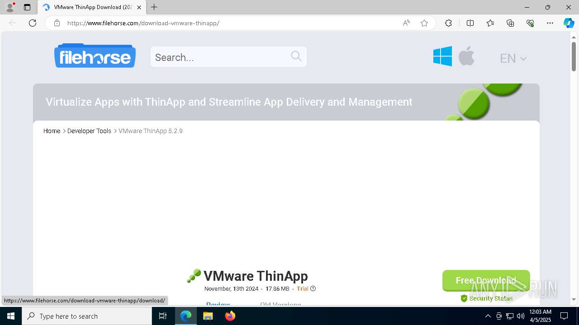Open Collections panel

(510, 23)
